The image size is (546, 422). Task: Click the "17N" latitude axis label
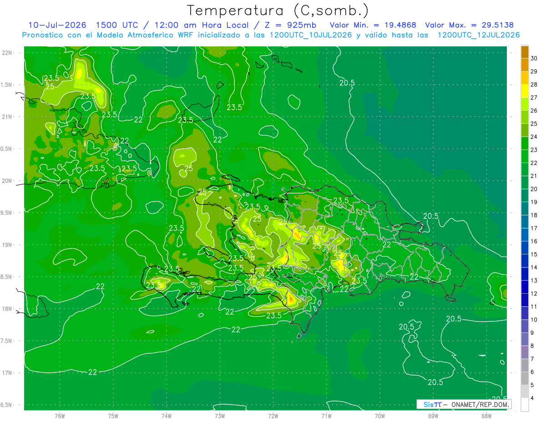click(x=7, y=373)
